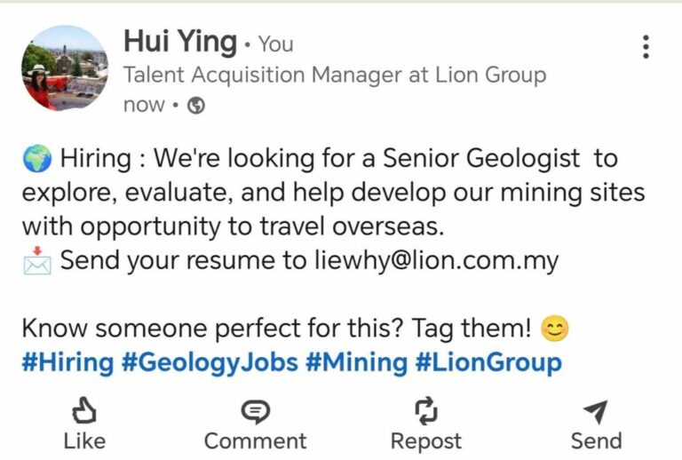Click the earth globe emoji in post
This screenshot has height=460, width=682.
37,159
